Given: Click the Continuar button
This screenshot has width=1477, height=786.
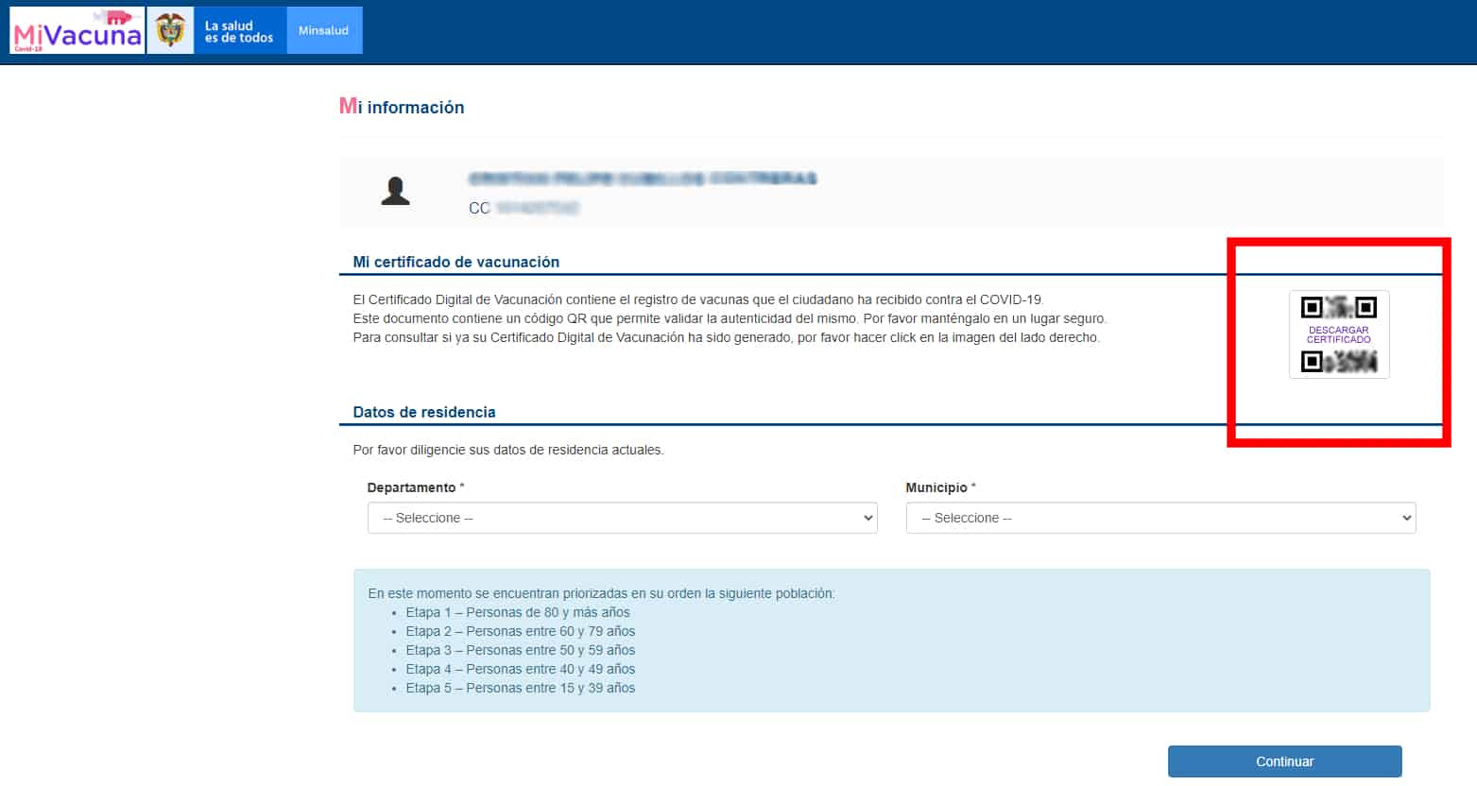Looking at the screenshot, I should pos(1285,760).
